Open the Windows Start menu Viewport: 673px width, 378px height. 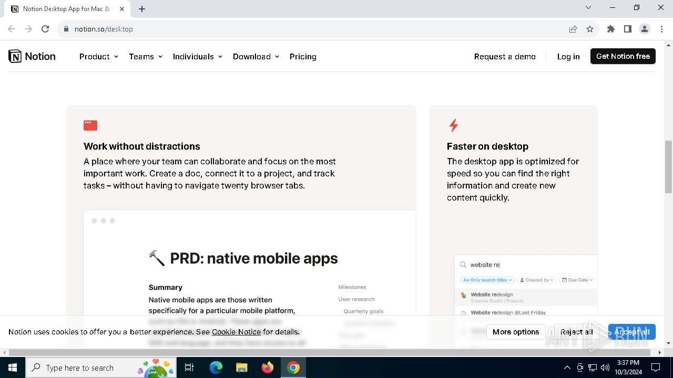pos(13,367)
